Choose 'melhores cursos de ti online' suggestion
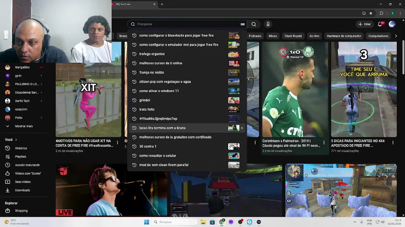The width and height of the screenshot is (405, 227). coord(187,63)
